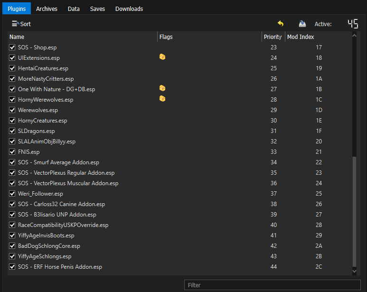The image size is (367, 292).
Task: Click mod index value 1F
Action: coord(319,131)
